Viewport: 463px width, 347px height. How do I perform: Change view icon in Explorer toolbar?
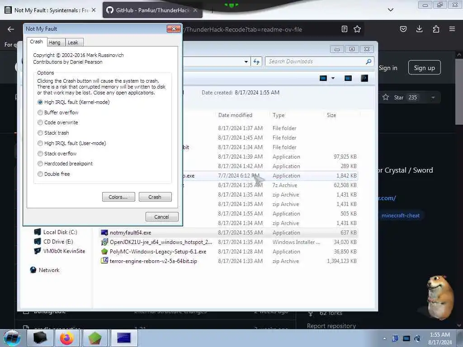(x=323, y=78)
